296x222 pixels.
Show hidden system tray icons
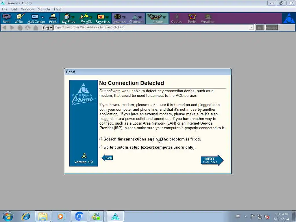[246, 217]
